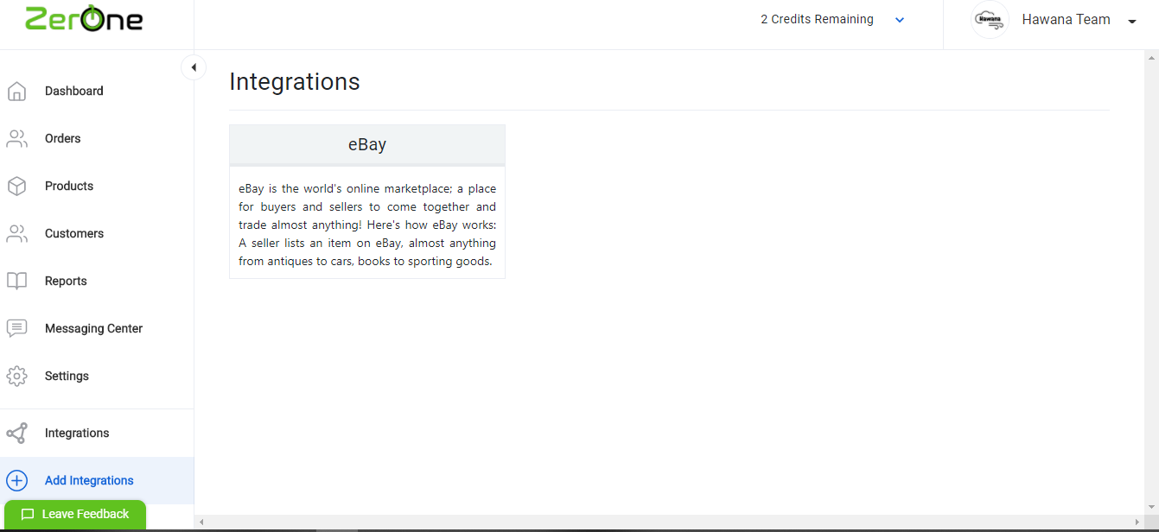Click the Products box icon
The width and height of the screenshot is (1159, 532).
(16, 186)
